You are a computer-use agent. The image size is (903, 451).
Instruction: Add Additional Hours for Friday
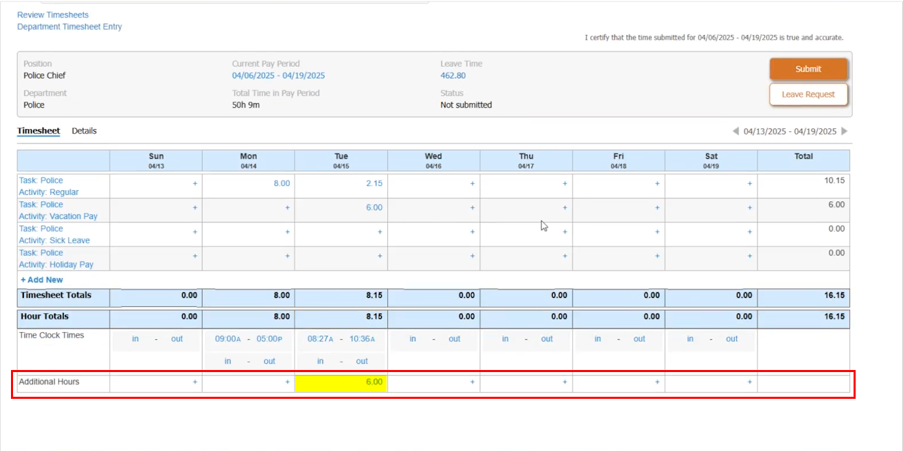[657, 382]
